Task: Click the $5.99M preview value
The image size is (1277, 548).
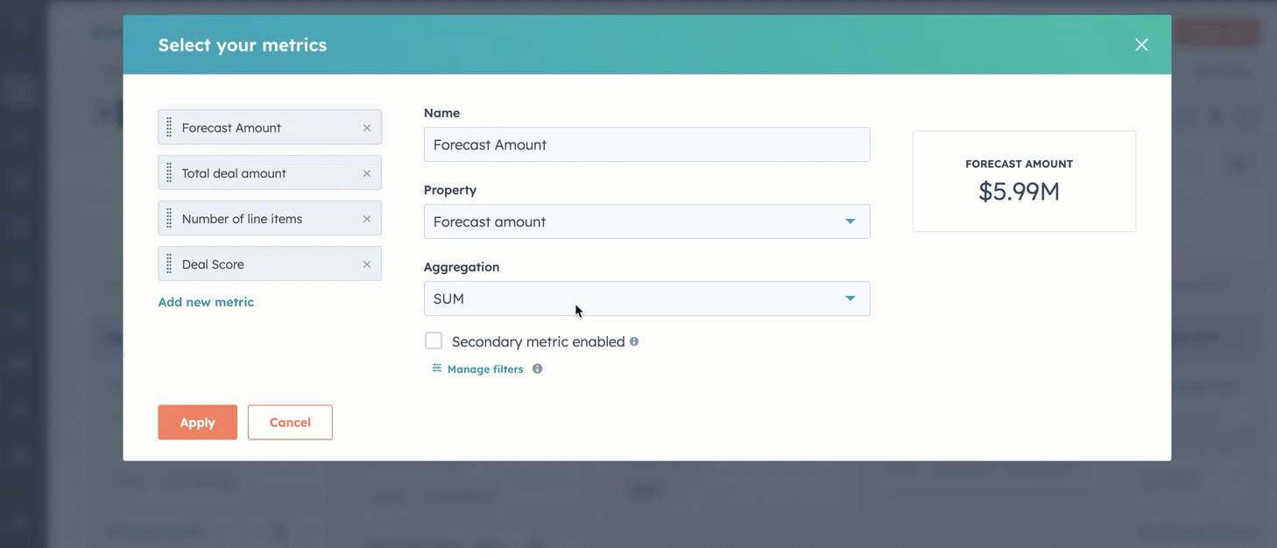Action: [x=1019, y=192]
